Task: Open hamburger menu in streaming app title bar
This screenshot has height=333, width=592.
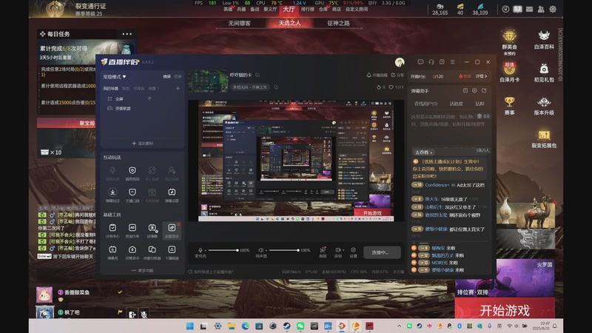Action: coord(453,62)
